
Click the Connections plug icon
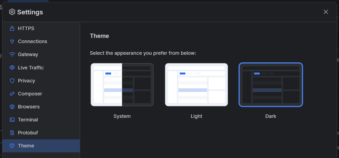[x=12, y=41]
